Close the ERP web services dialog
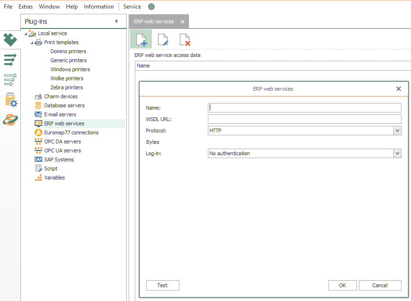 point(398,89)
